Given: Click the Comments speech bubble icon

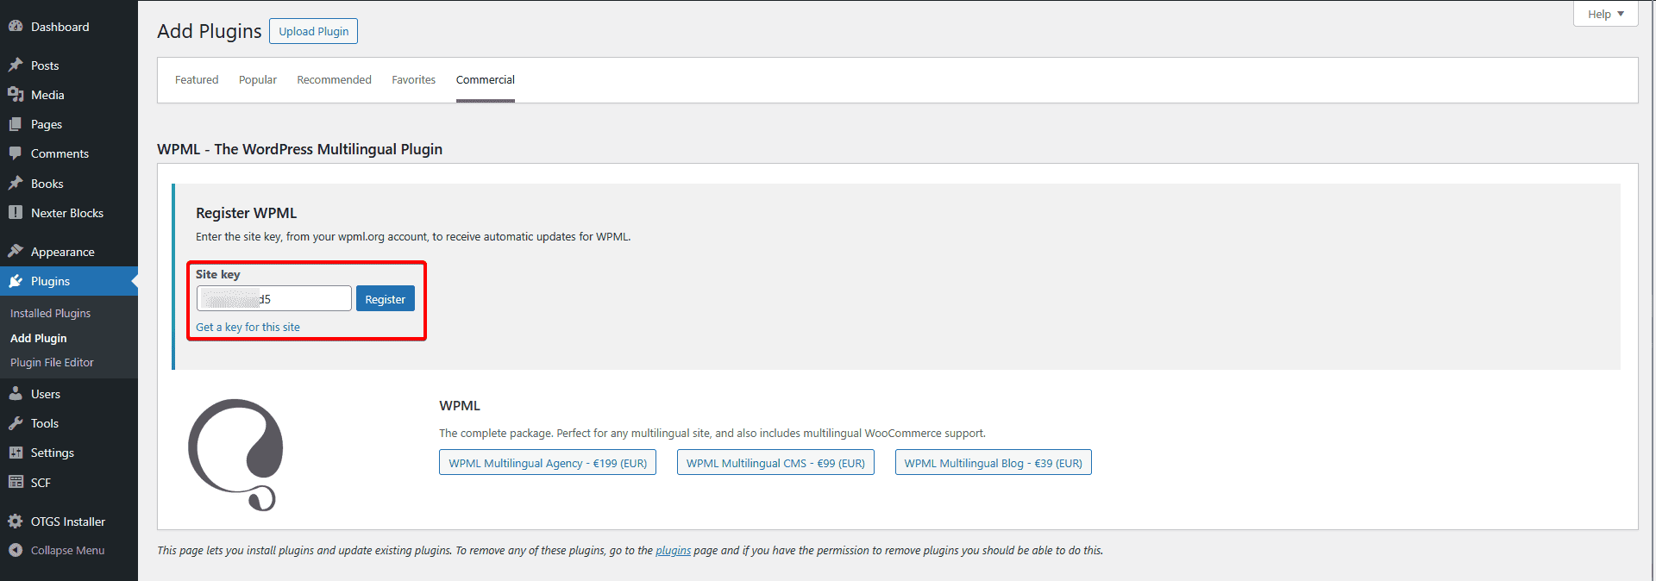Looking at the screenshot, I should 16,153.
